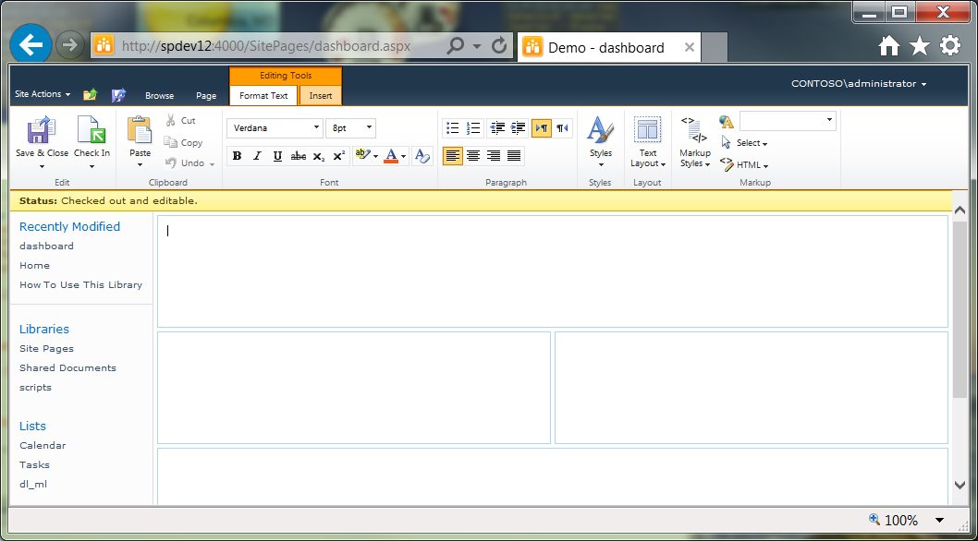Click the Edit page icon beside Browse

(x=118, y=95)
